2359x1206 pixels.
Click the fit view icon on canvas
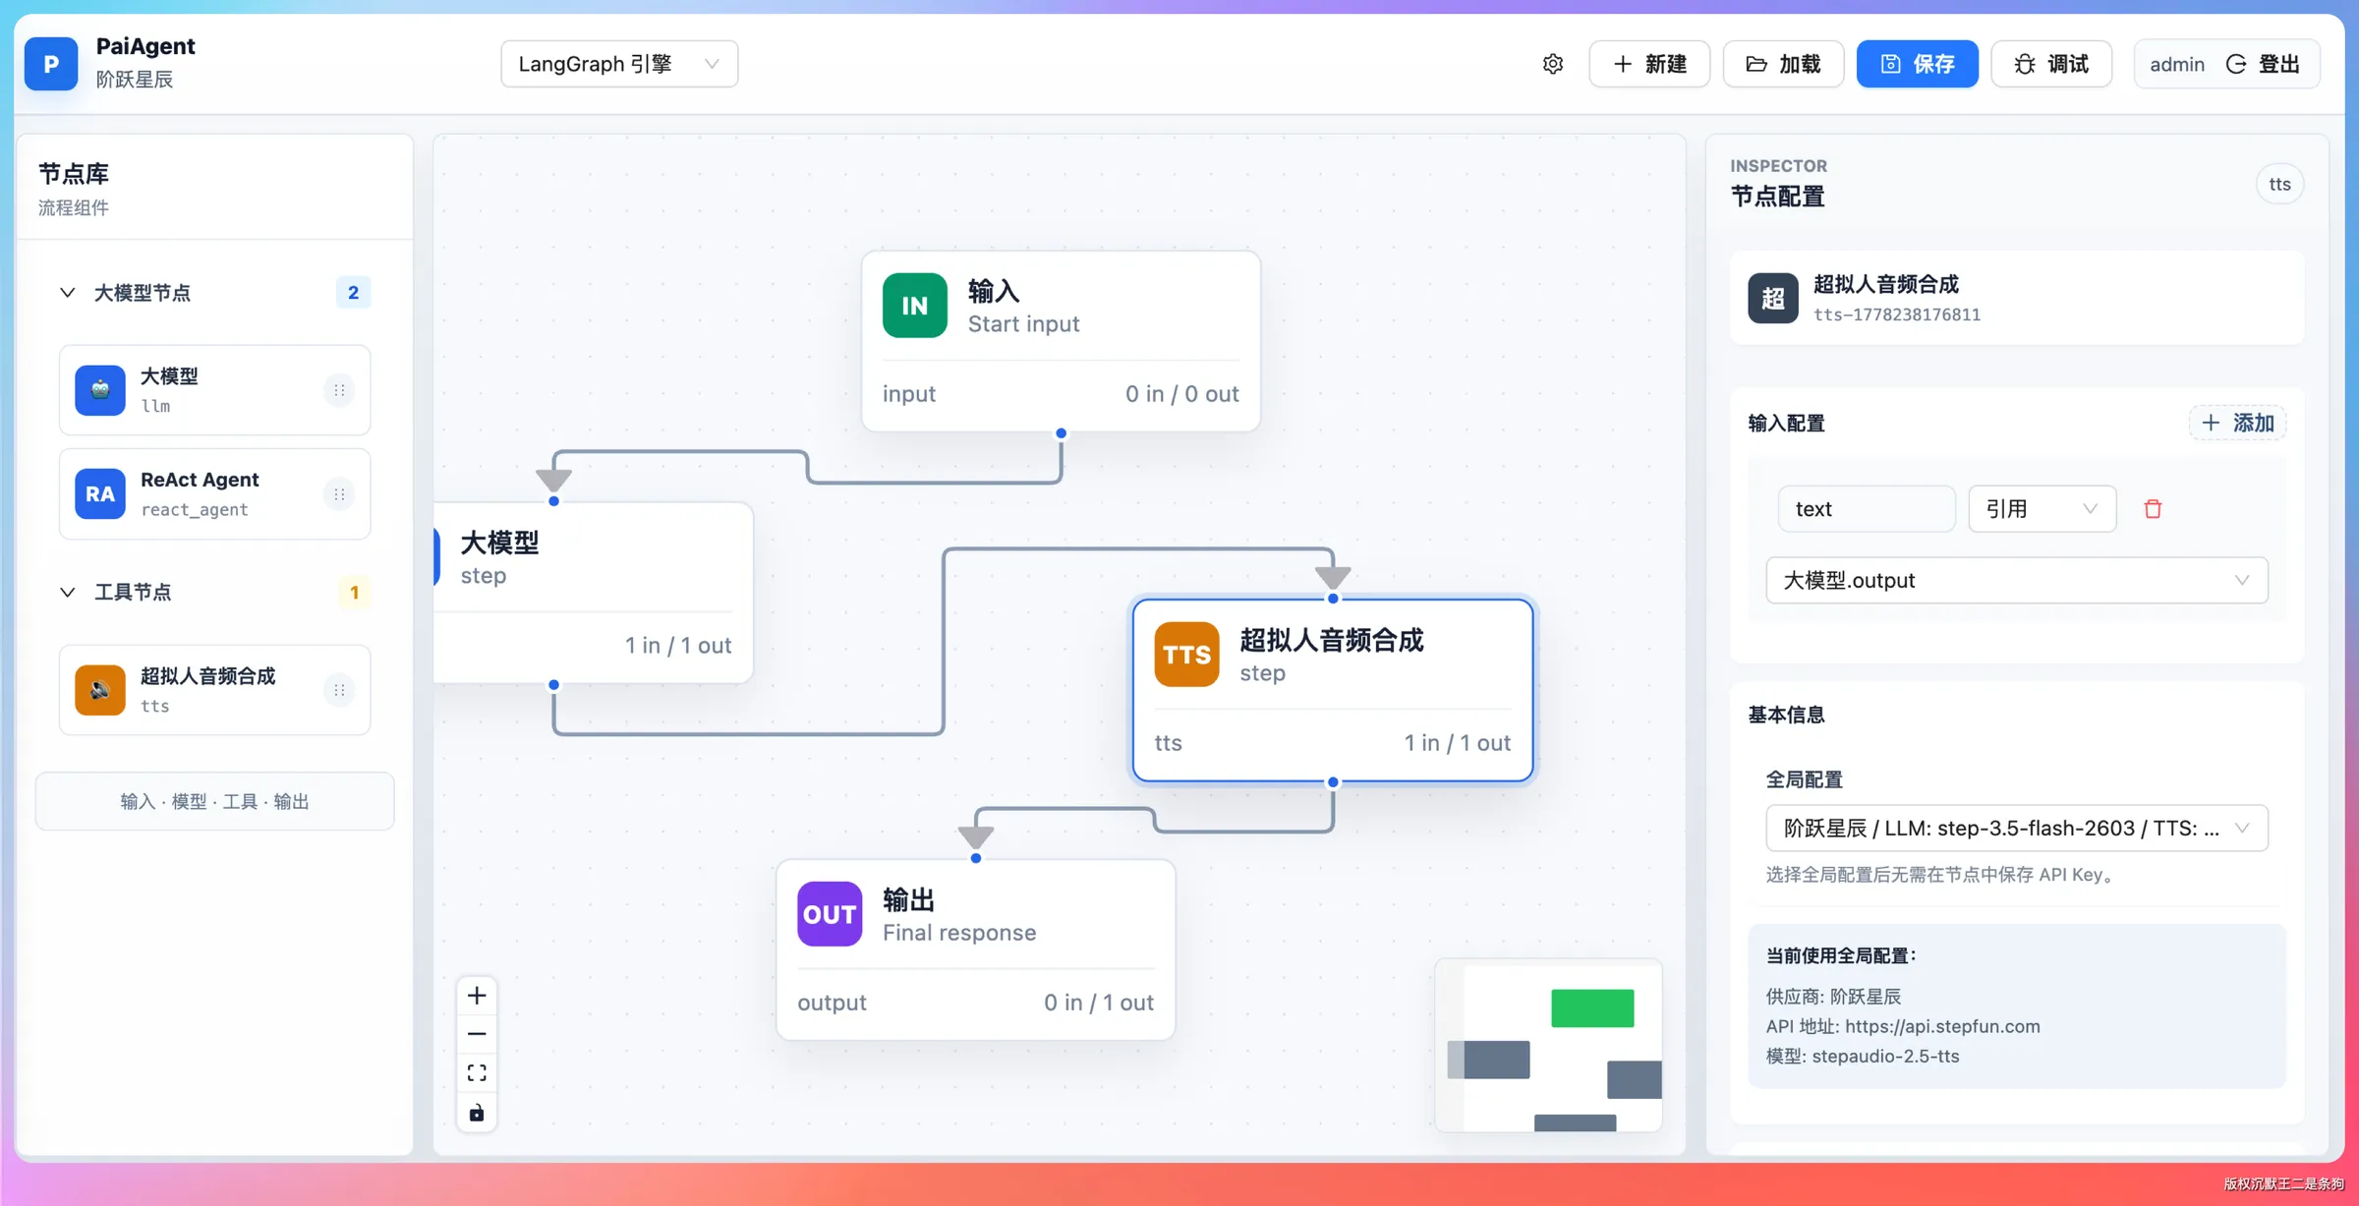(477, 1073)
